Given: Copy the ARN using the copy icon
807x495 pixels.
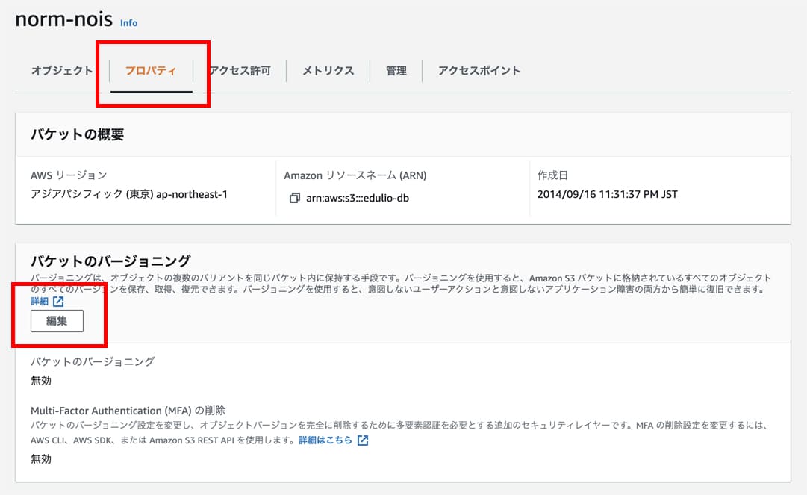Looking at the screenshot, I should pos(294,199).
